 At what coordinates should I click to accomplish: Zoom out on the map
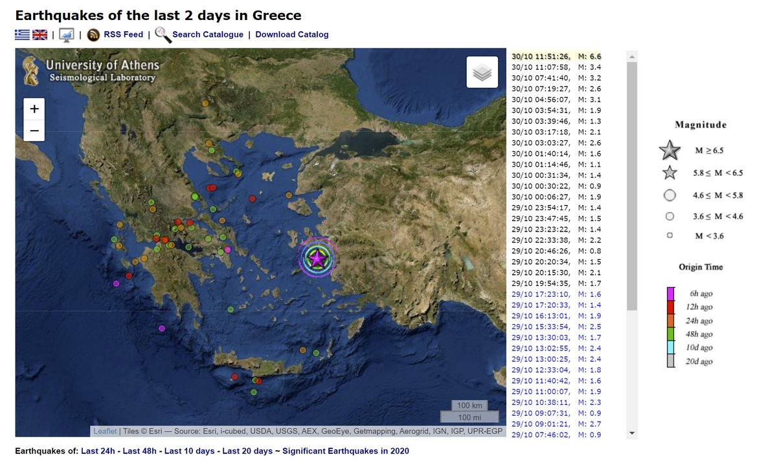click(34, 130)
